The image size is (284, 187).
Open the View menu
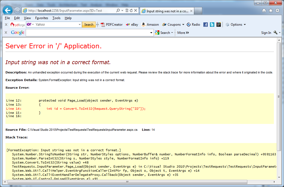click(27, 18)
